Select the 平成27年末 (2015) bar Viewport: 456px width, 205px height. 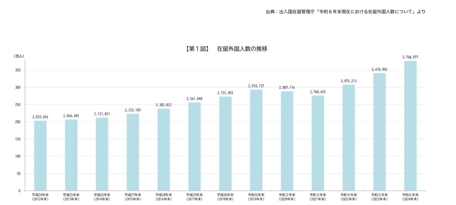133,152
